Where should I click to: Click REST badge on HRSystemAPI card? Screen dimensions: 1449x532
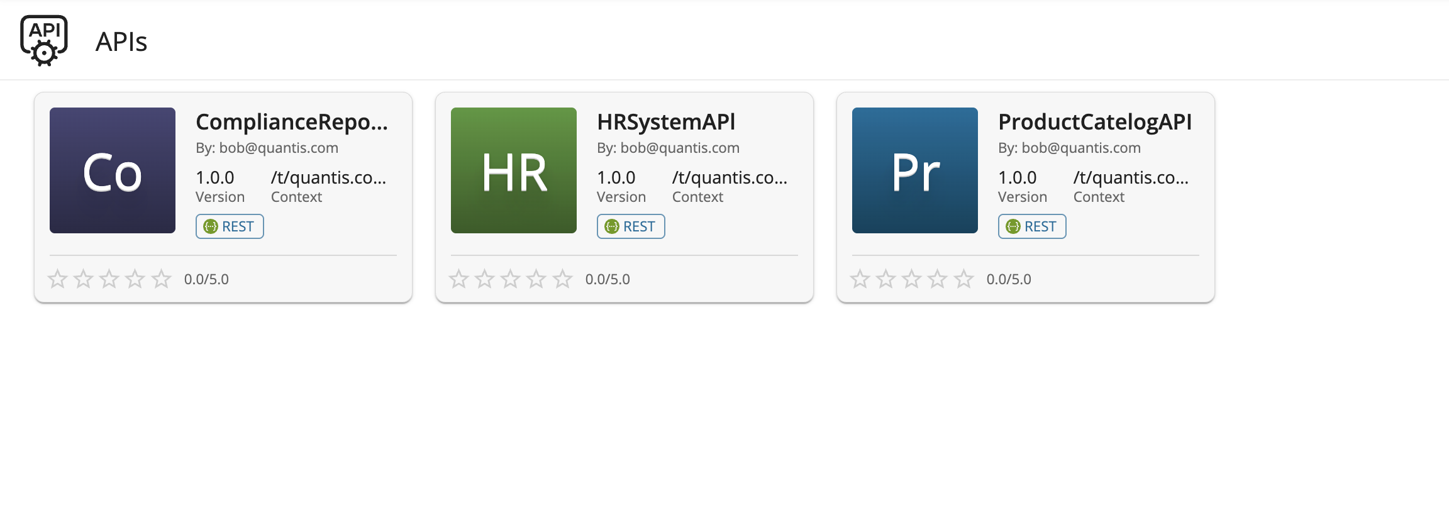[x=631, y=226]
